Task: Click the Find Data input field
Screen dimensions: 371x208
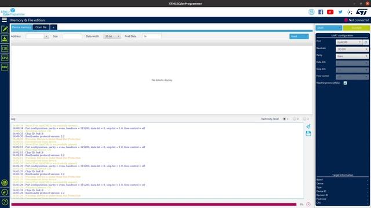Action: pyautogui.click(x=152, y=36)
